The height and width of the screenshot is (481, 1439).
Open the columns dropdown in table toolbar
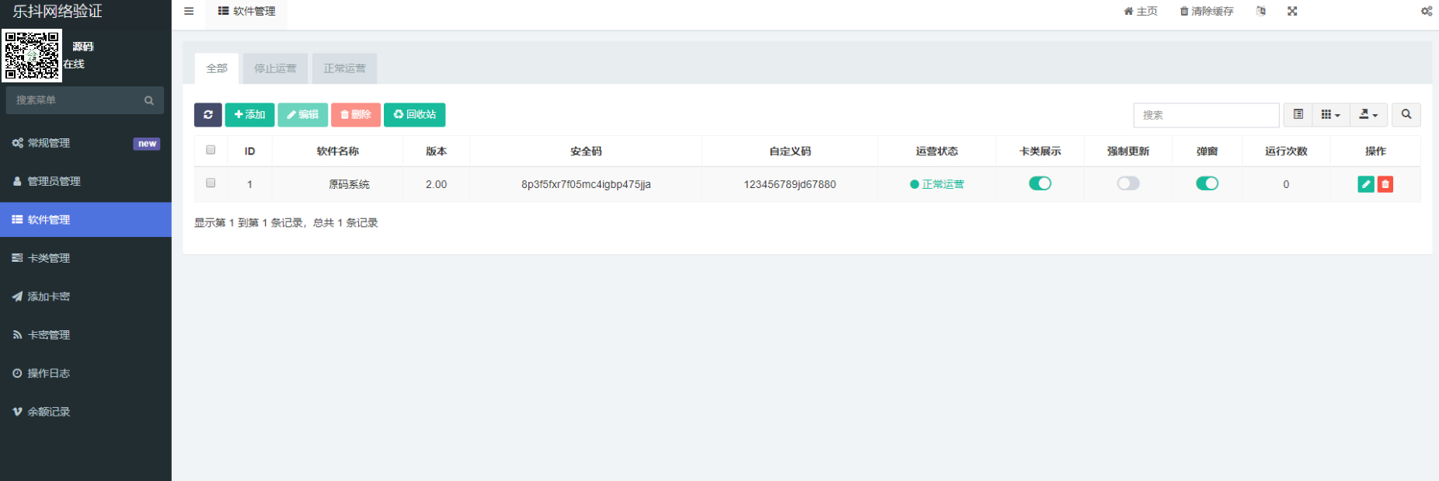[x=1331, y=114]
